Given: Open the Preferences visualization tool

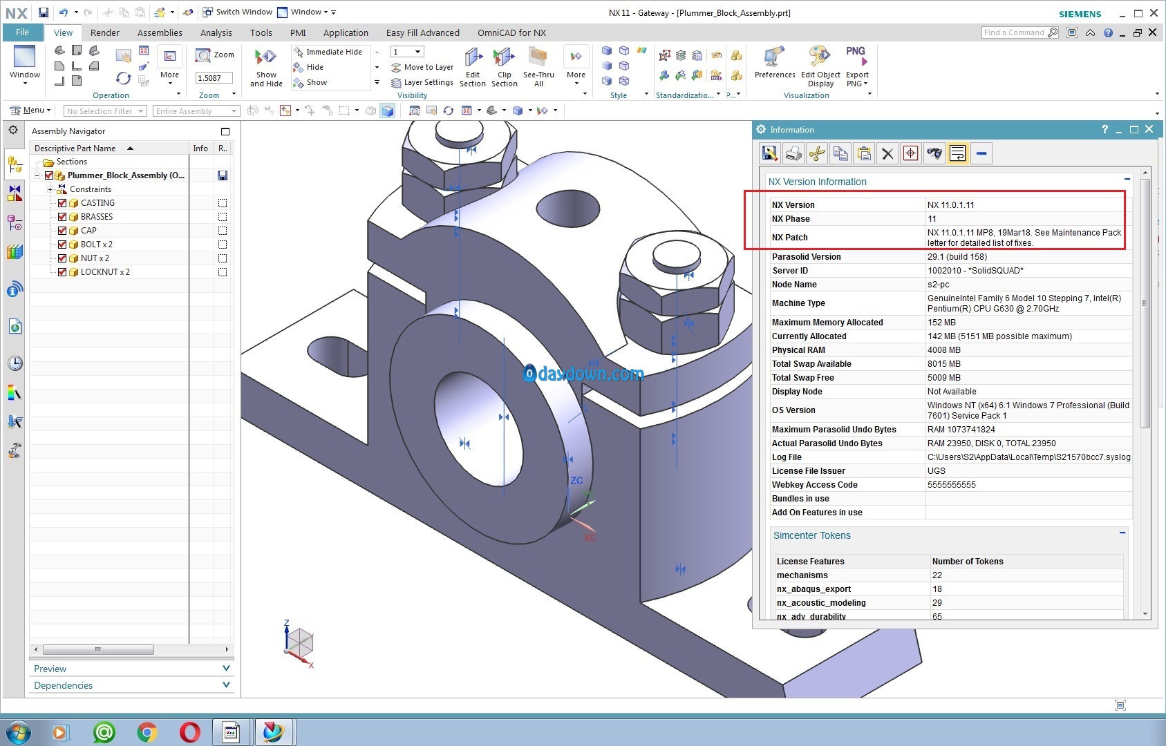Looking at the screenshot, I should 774,57.
